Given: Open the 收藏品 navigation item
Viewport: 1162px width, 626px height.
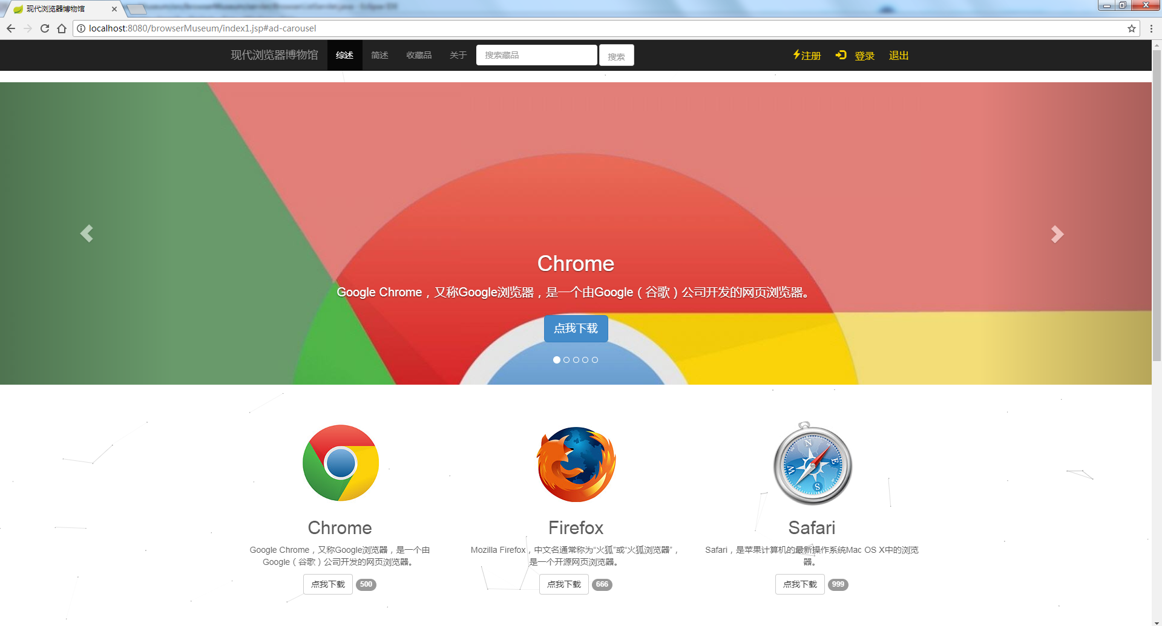Looking at the screenshot, I should [419, 55].
